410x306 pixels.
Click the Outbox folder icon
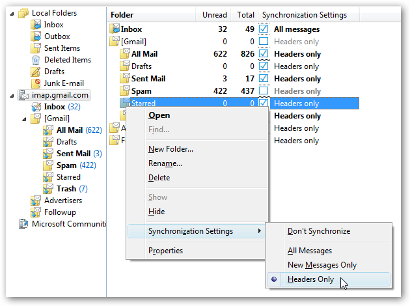pos(36,36)
